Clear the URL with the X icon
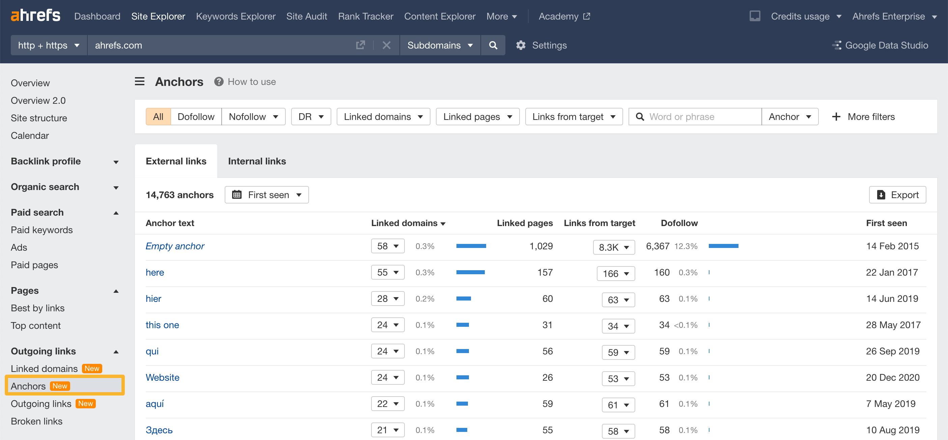948x440 pixels. 386,45
